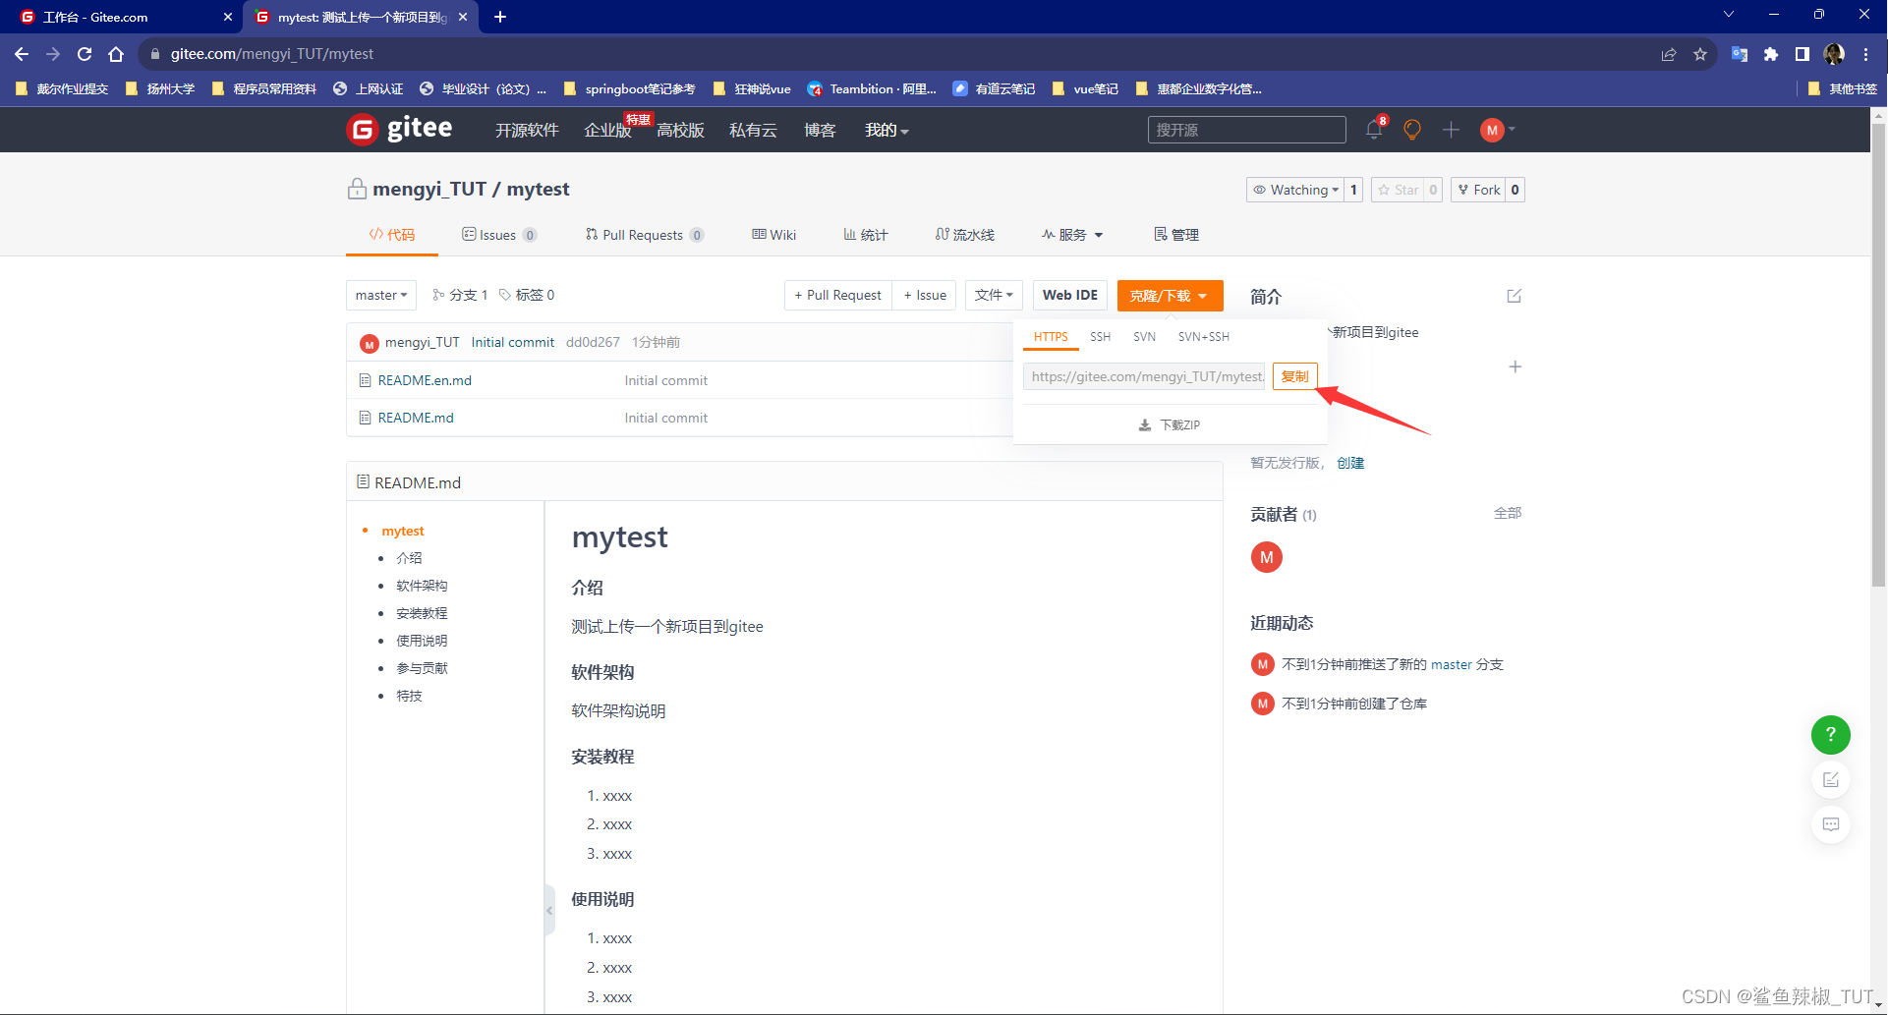Click the page vertical scrollbar
1888x1015 pixels.
[1878, 354]
